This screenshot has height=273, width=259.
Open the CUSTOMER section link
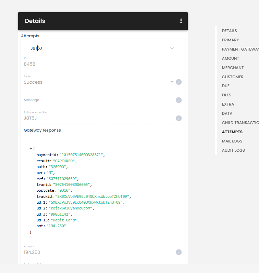point(233,77)
